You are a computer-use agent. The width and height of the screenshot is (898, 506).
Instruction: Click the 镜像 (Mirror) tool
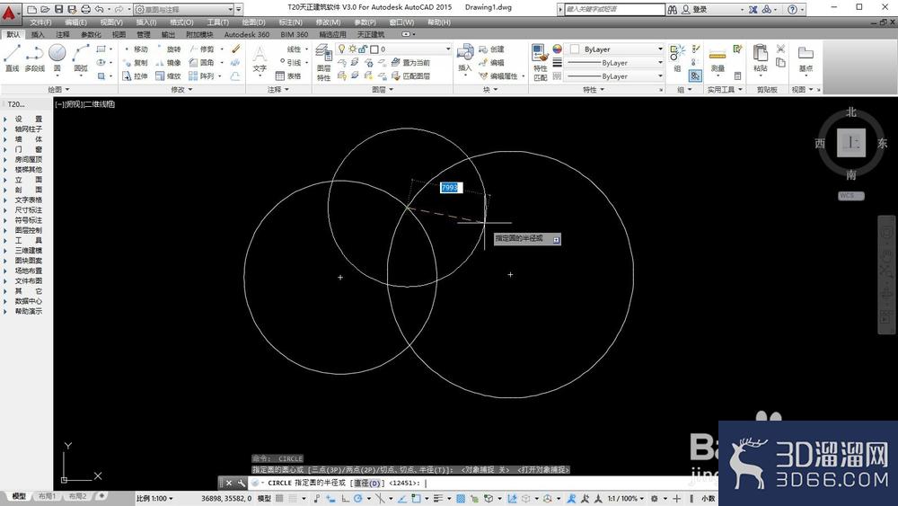coord(169,62)
